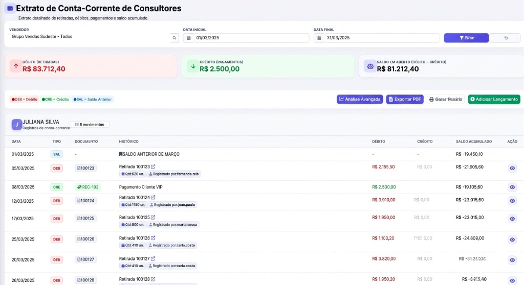View details eye icon for document 100123
524x285 pixels.
pyautogui.click(x=512, y=168)
